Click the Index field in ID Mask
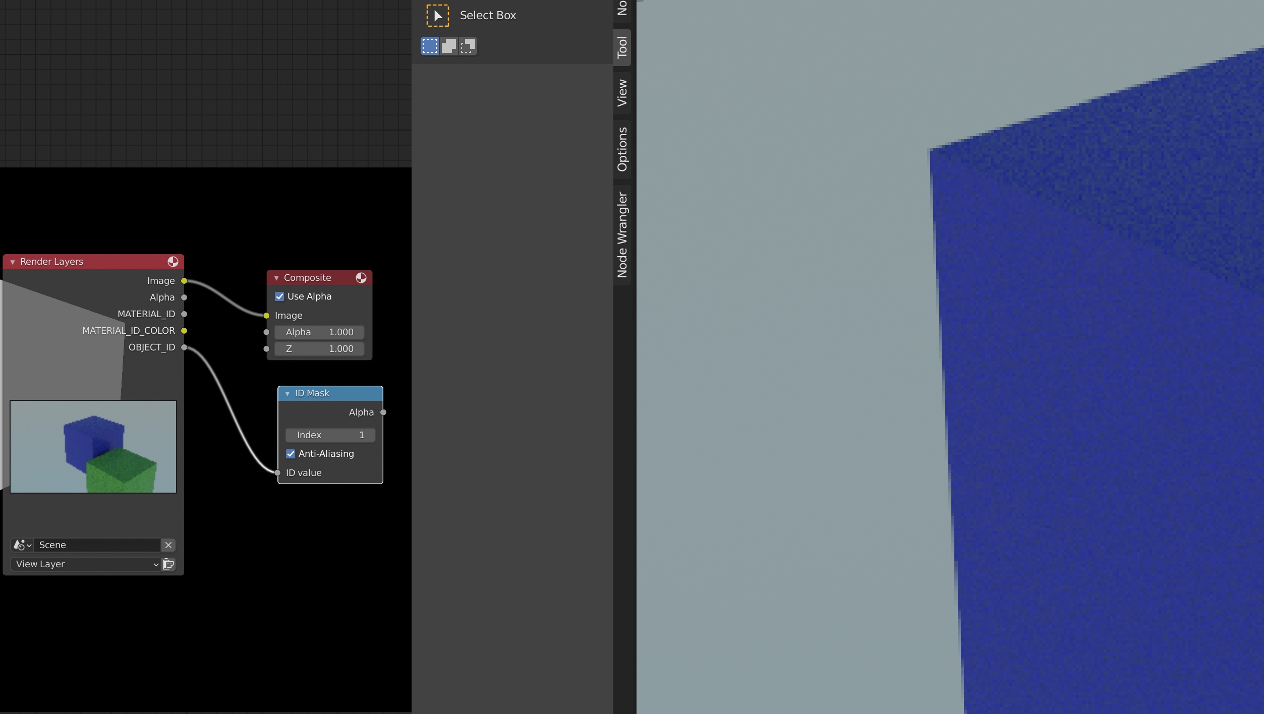 (x=330, y=435)
